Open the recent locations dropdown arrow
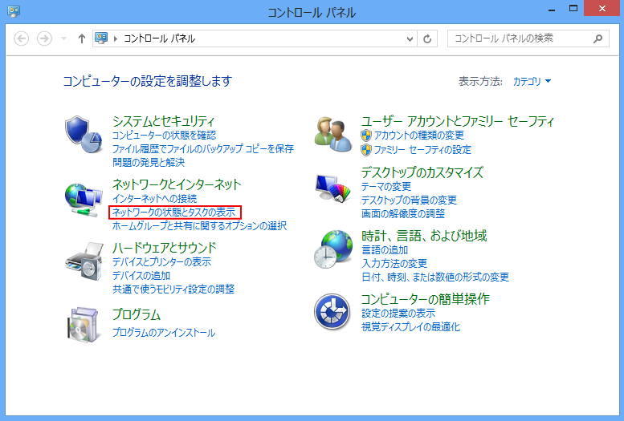624x421 pixels. point(63,38)
